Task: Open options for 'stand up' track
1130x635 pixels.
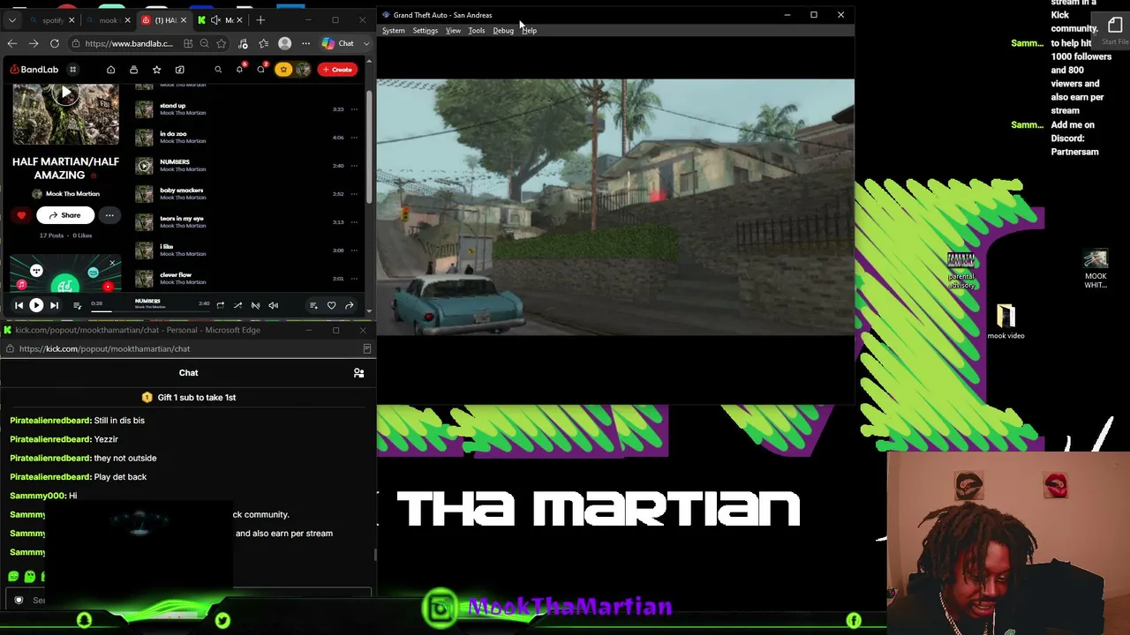Action: click(354, 109)
